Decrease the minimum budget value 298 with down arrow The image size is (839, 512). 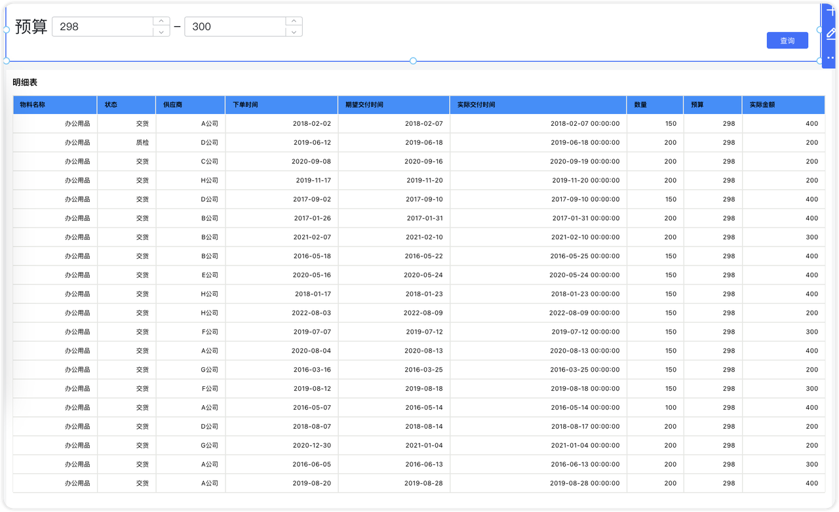[161, 31]
